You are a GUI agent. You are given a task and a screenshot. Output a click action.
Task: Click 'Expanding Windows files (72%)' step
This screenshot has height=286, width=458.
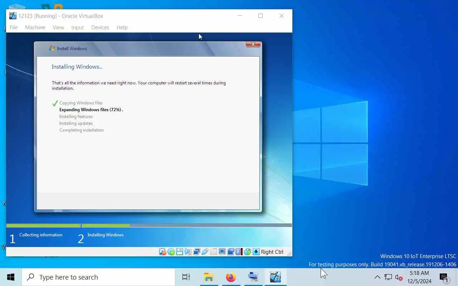tap(91, 110)
